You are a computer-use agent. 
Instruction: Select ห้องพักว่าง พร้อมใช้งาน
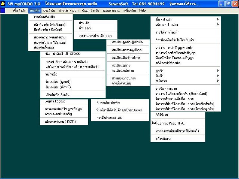coord(50,37)
